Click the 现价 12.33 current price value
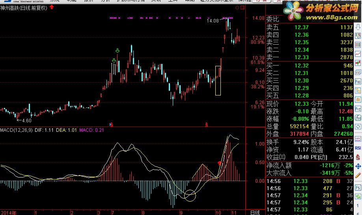The width and height of the screenshot is (362, 215). [302, 104]
